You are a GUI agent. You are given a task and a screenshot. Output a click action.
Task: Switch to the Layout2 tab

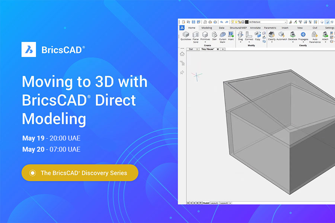point(224,203)
